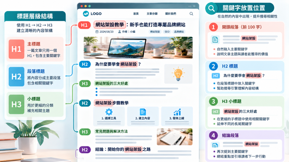Click the small H3 chip in H3 小標題 card
Screen dimensions: 289x162
coord(216,111)
